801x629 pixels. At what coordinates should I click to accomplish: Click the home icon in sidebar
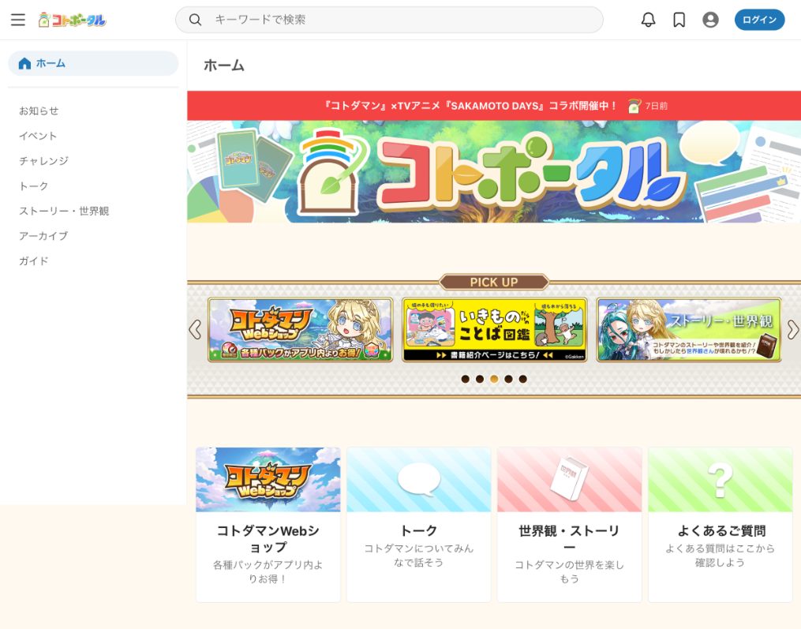24,63
